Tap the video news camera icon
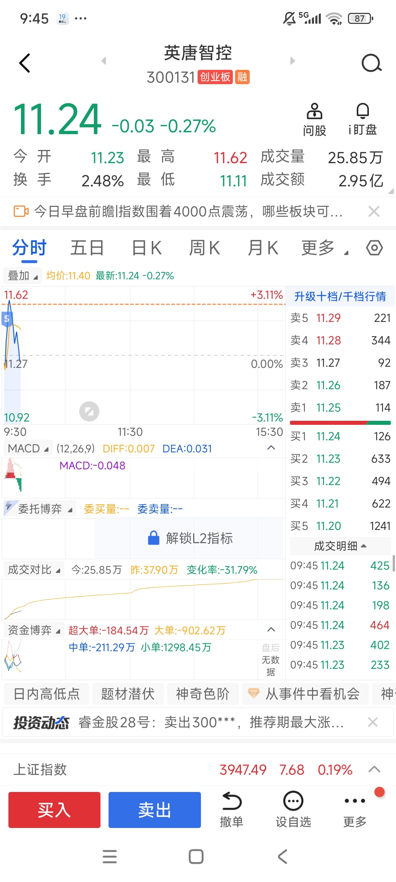 click(x=21, y=211)
